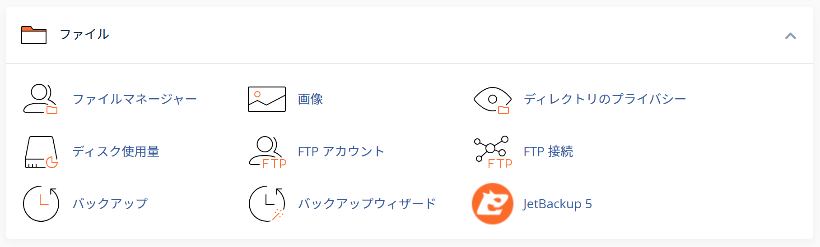
Task: Click the バックアップ text link
Action: click(110, 204)
